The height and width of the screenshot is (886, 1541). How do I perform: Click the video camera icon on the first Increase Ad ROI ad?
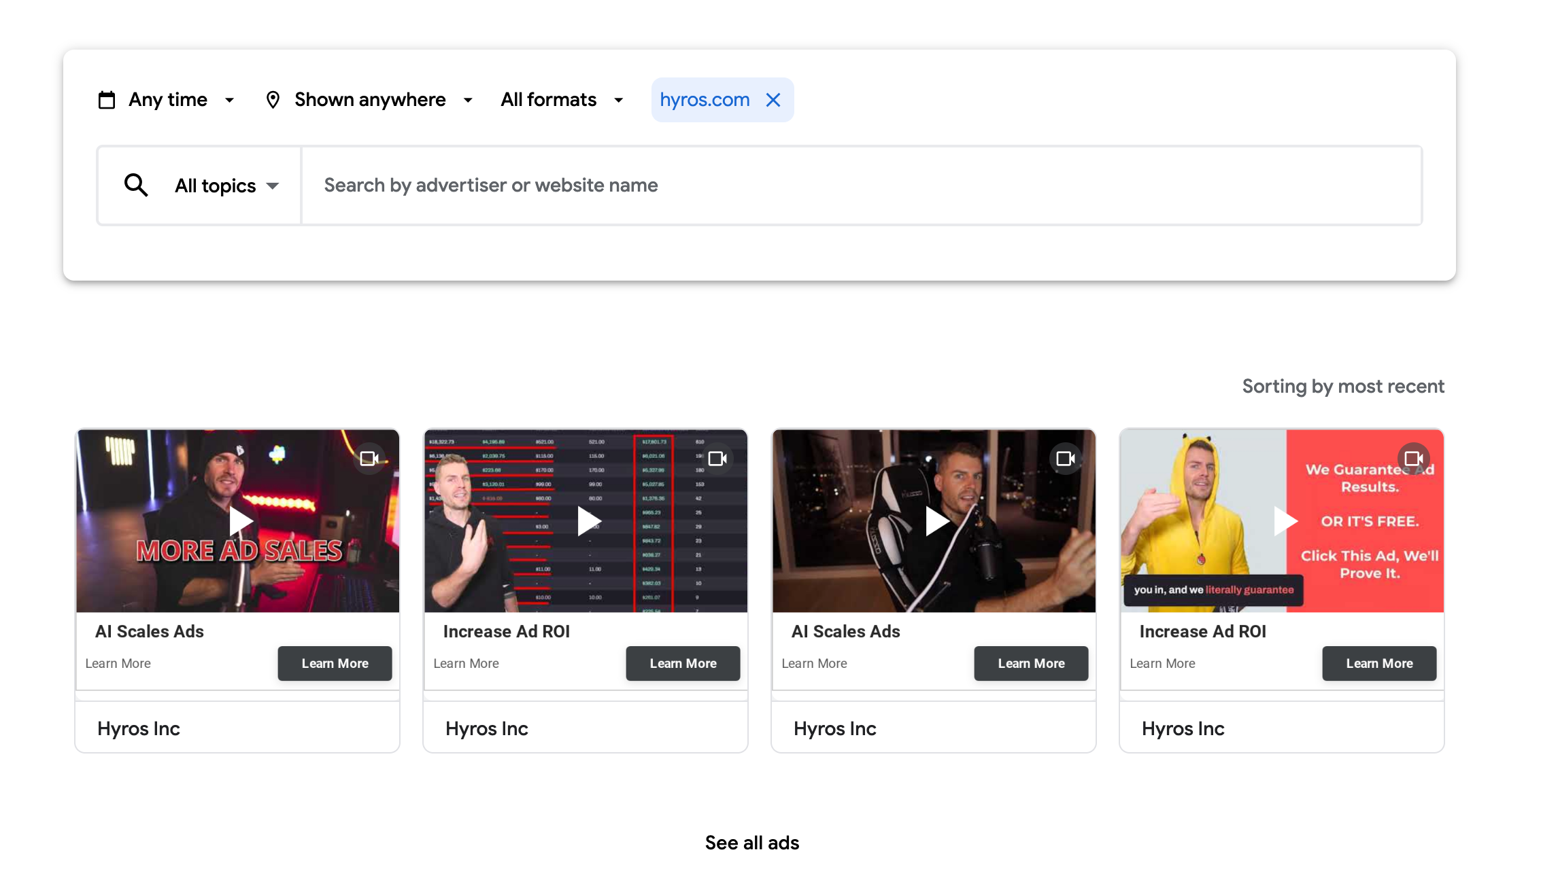click(717, 458)
